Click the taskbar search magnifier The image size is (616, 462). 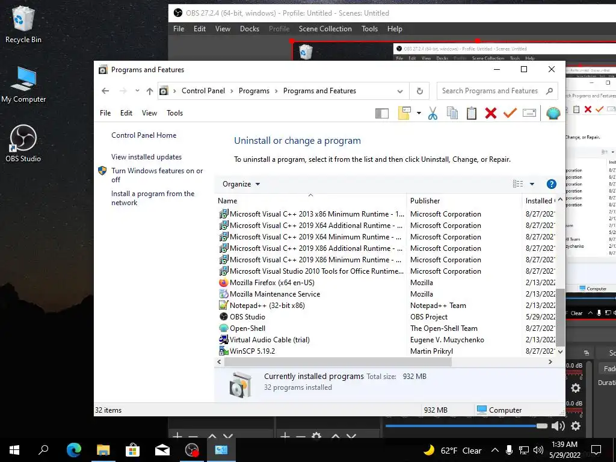(43, 450)
